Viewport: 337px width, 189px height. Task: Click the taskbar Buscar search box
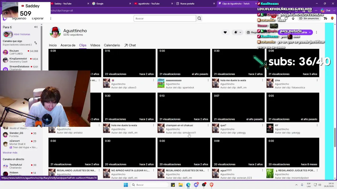click(x=149, y=185)
